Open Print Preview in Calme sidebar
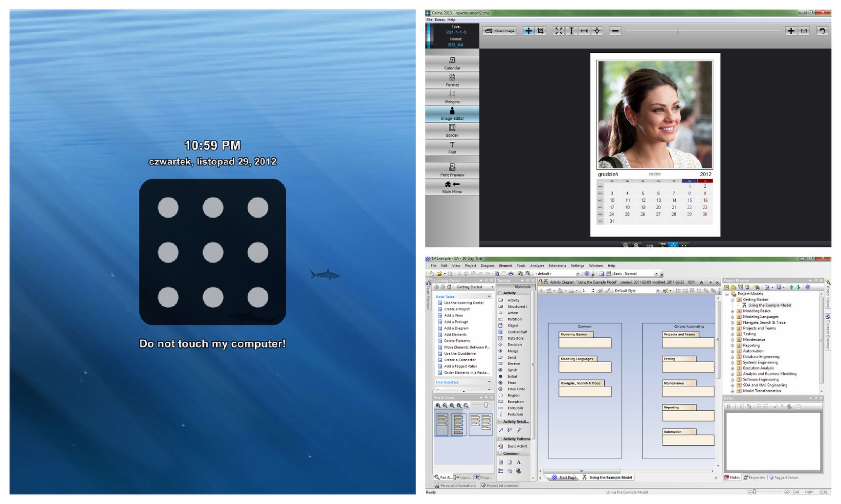 (x=452, y=170)
